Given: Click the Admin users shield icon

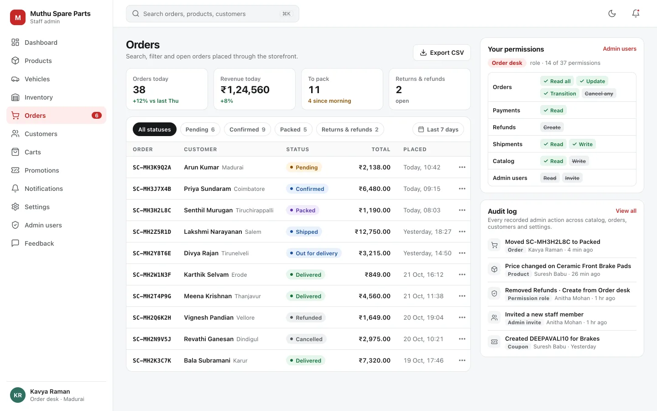Looking at the screenshot, I should pyautogui.click(x=16, y=225).
